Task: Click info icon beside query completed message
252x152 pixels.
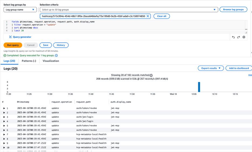Action: (56, 56)
